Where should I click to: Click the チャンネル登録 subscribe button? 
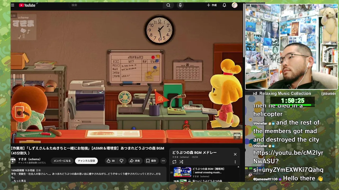click(86, 161)
